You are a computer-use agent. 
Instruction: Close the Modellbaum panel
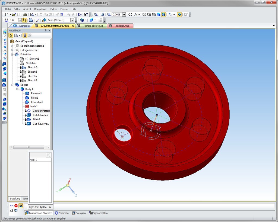[x=49, y=30]
